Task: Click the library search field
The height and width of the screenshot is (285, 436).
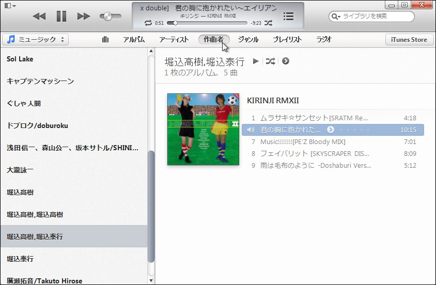Action: (x=371, y=17)
